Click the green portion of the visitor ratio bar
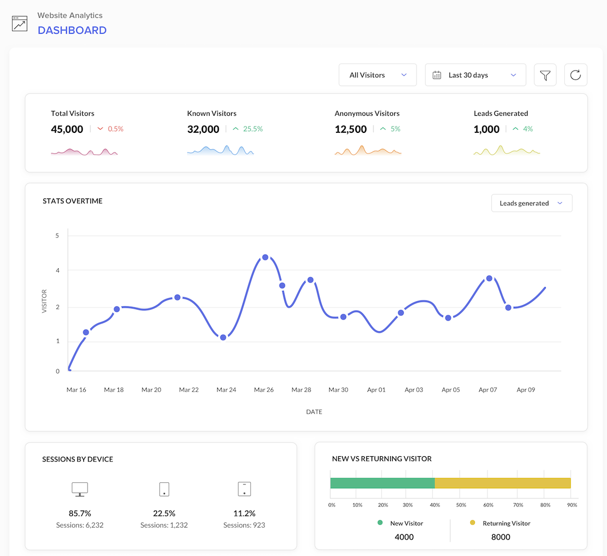This screenshot has width=607, height=556. point(382,482)
